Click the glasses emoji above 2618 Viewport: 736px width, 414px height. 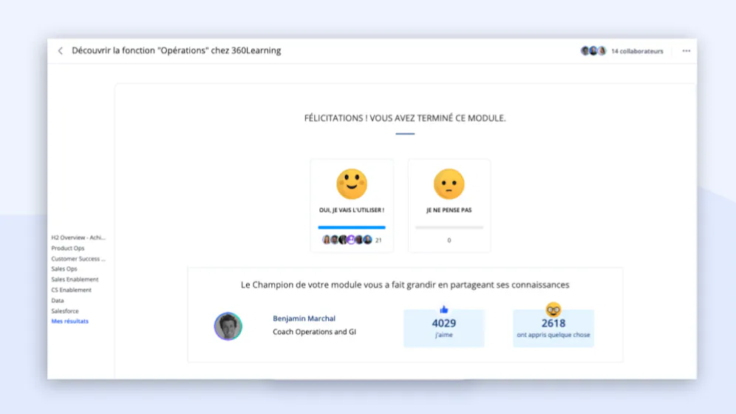553,310
